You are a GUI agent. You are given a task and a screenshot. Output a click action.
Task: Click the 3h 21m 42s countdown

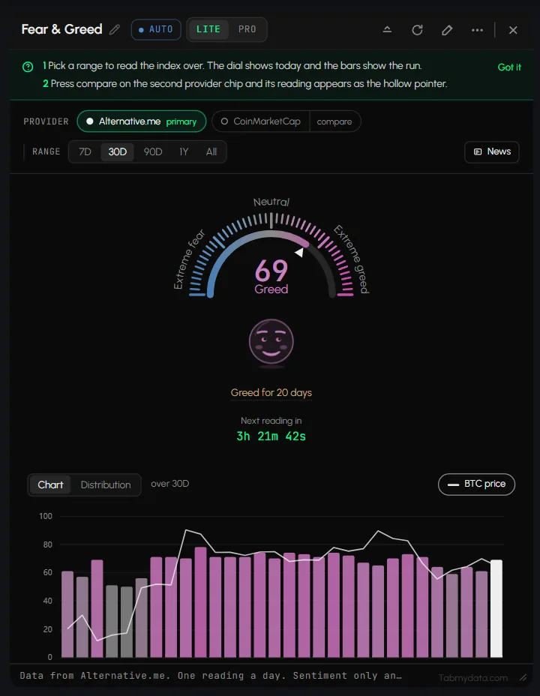[271, 436]
